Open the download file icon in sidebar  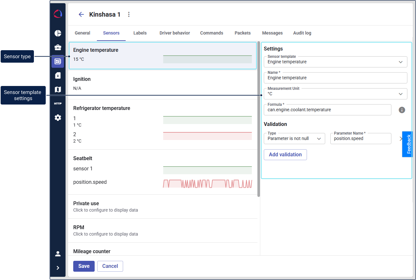coord(58,75)
